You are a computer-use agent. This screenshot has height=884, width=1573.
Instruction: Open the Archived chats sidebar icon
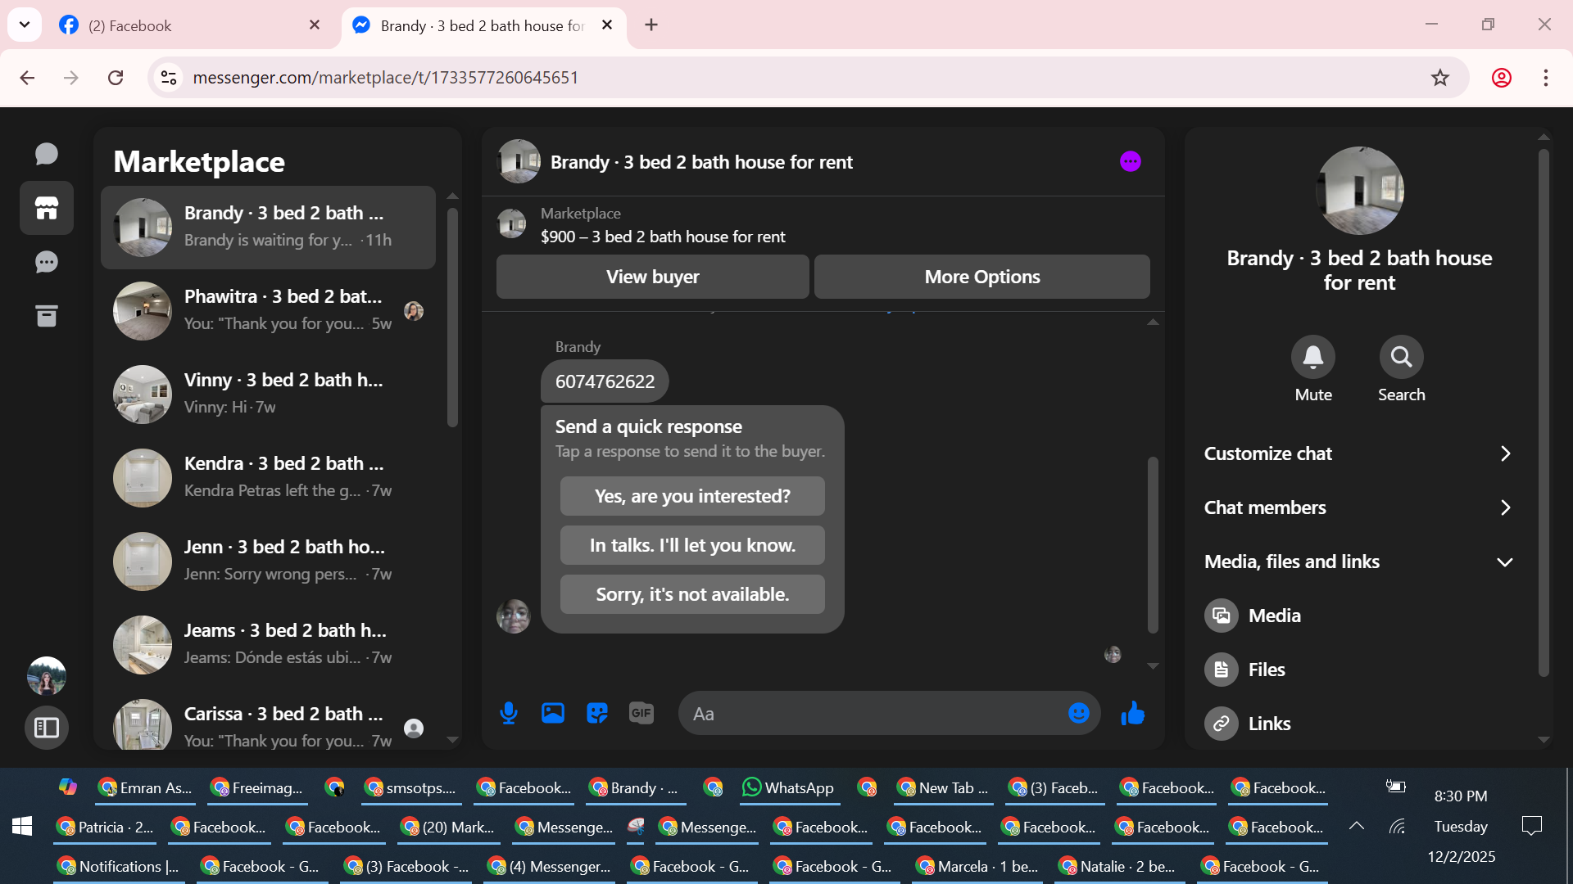(47, 316)
